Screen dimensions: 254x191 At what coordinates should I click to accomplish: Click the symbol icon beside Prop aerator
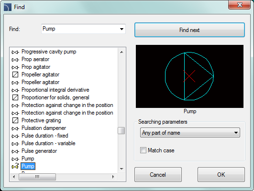(15, 60)
